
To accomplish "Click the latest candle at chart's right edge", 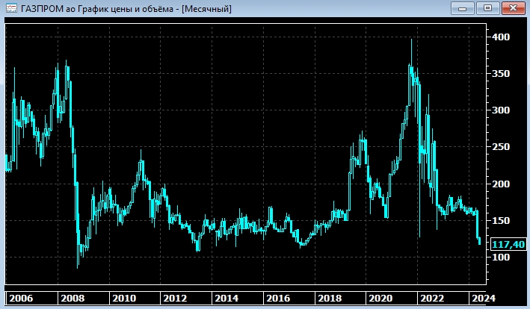I will pos(479,240).
